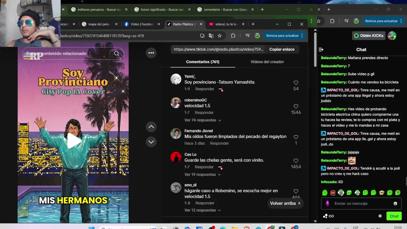
Task: Open media controls icon in Chrome toolbar
Action: coord(248,36)
